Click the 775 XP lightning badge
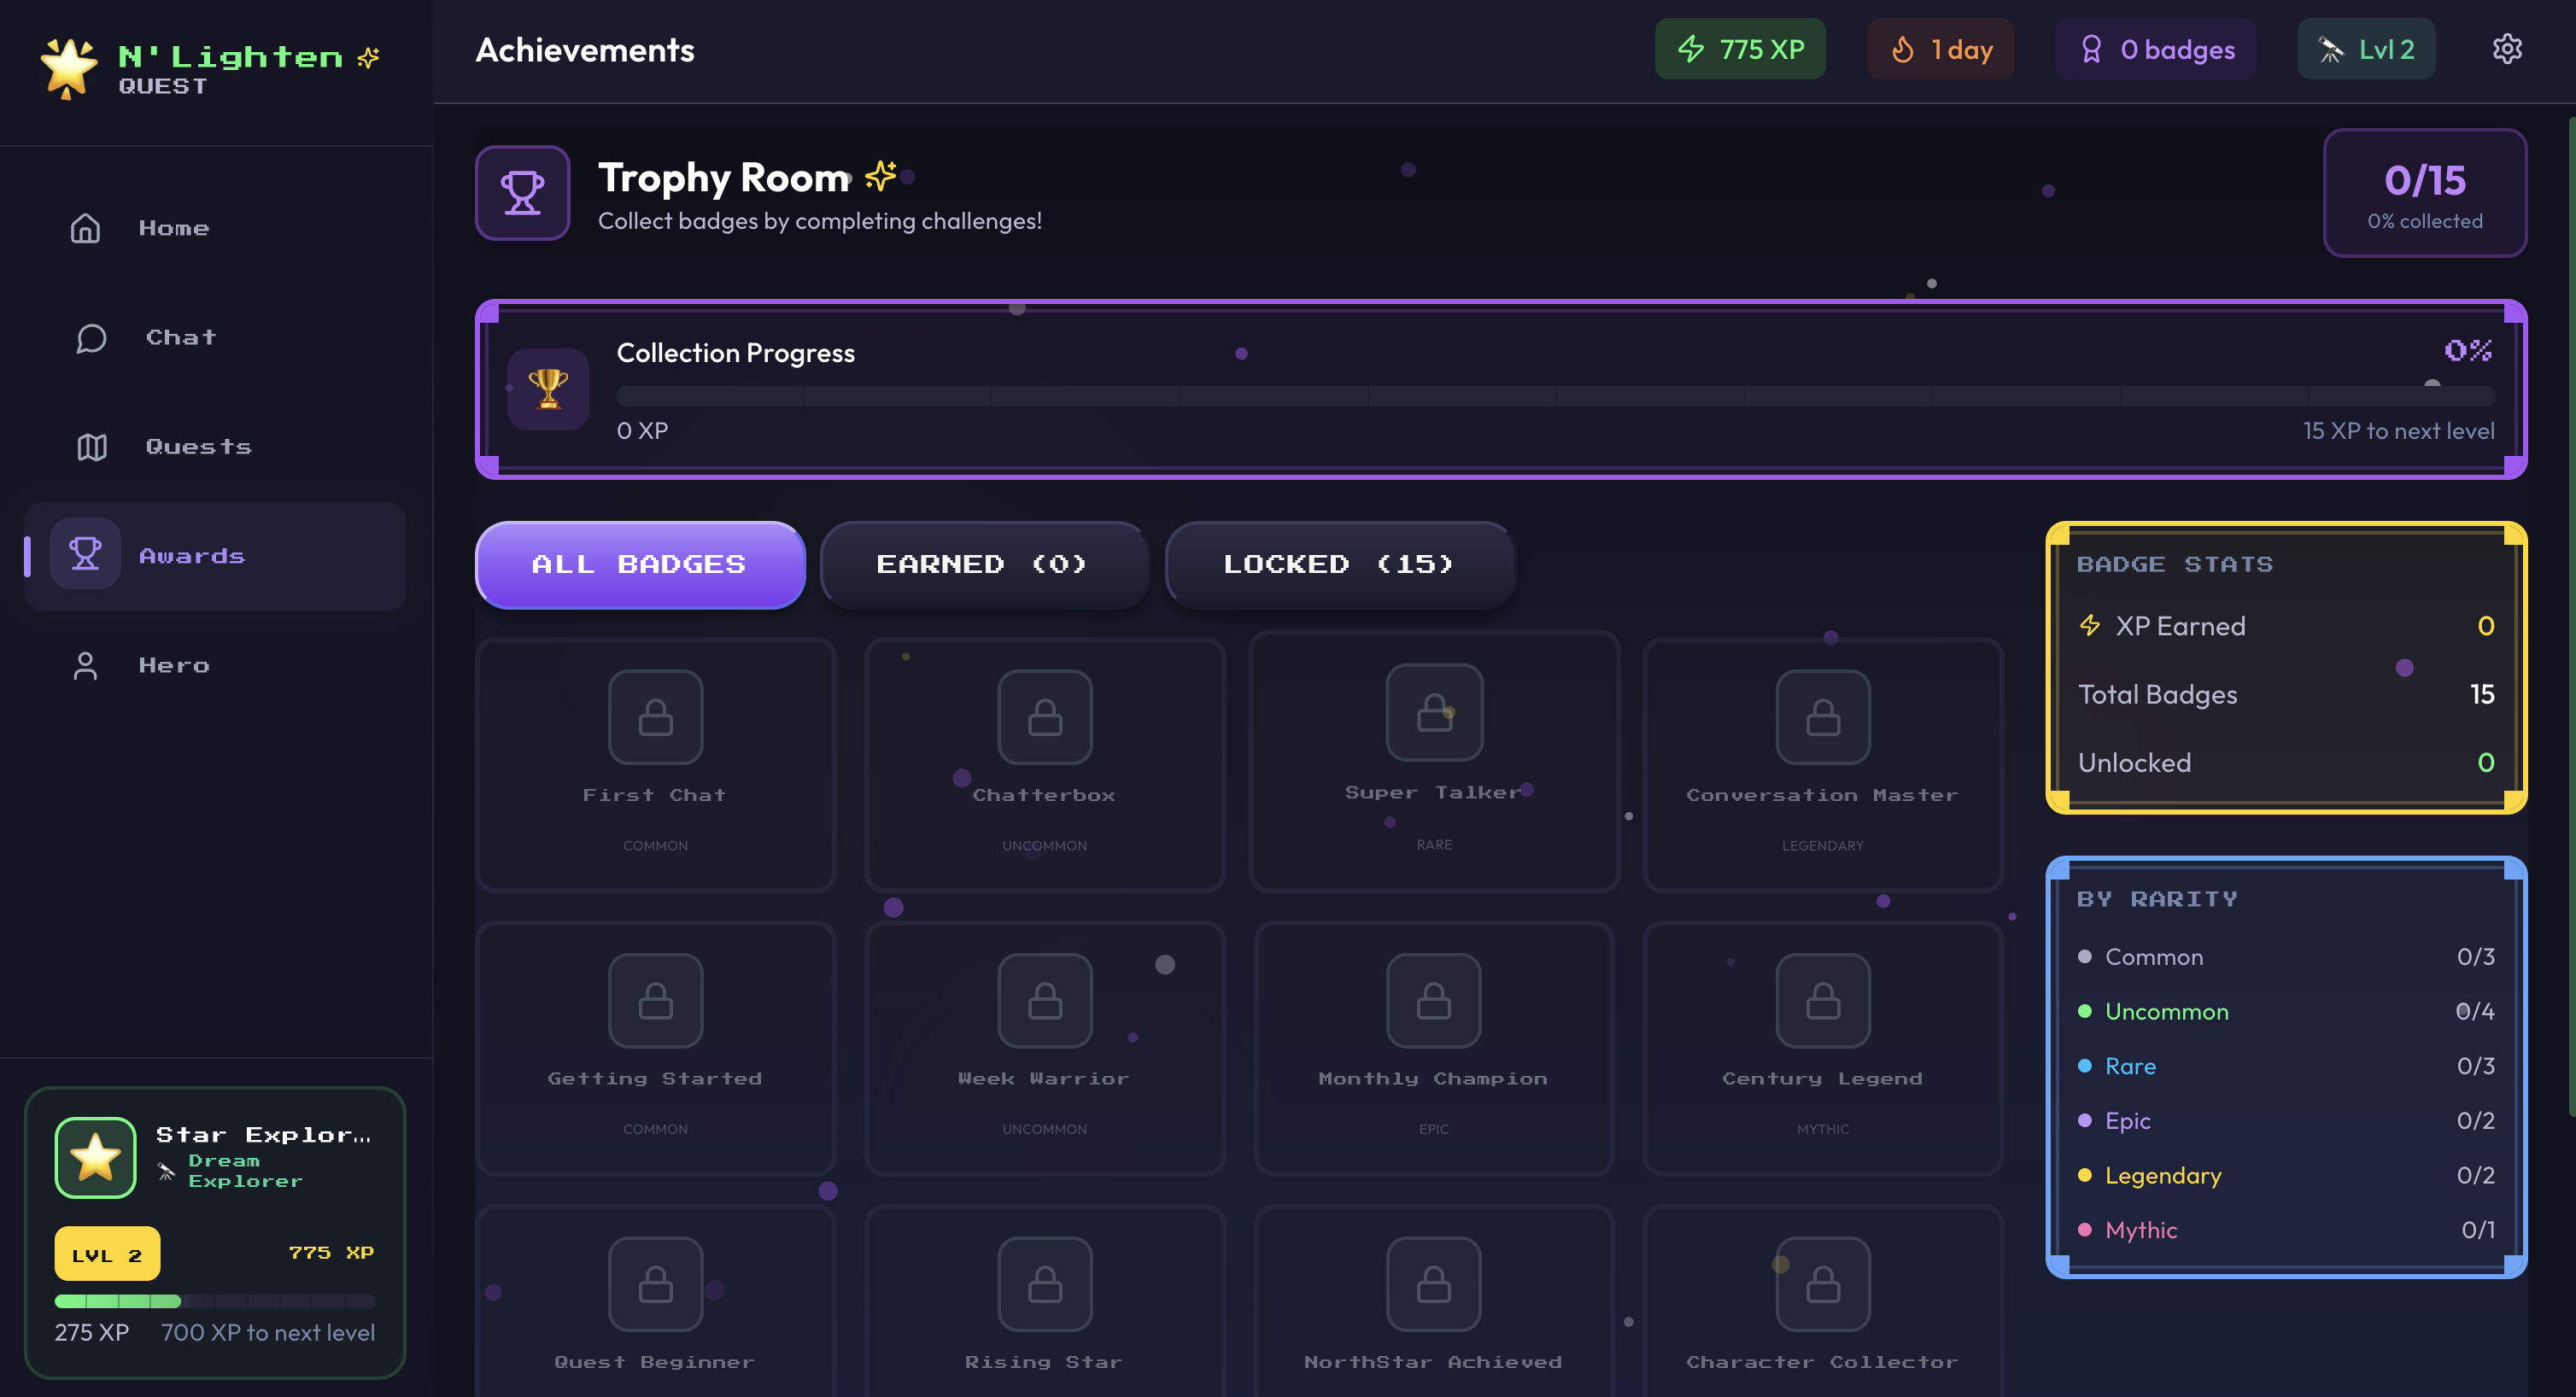The height and width of the screenshot is (1397, 2576). point(1740,48)
